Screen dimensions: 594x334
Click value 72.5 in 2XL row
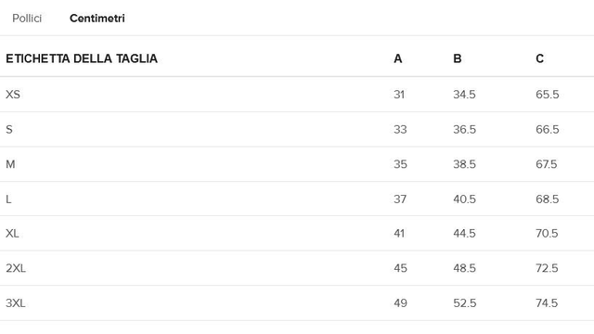click(547, 268)
